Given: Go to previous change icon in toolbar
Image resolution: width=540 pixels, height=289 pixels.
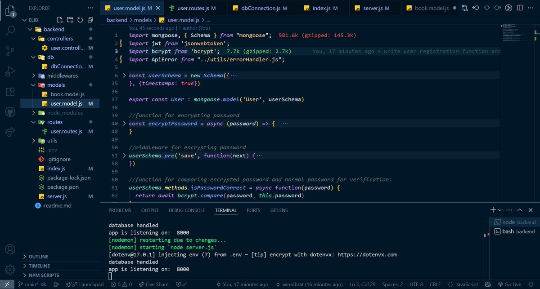Looking at the screenshot, I should pyautogui.click(x=476, y=8).
